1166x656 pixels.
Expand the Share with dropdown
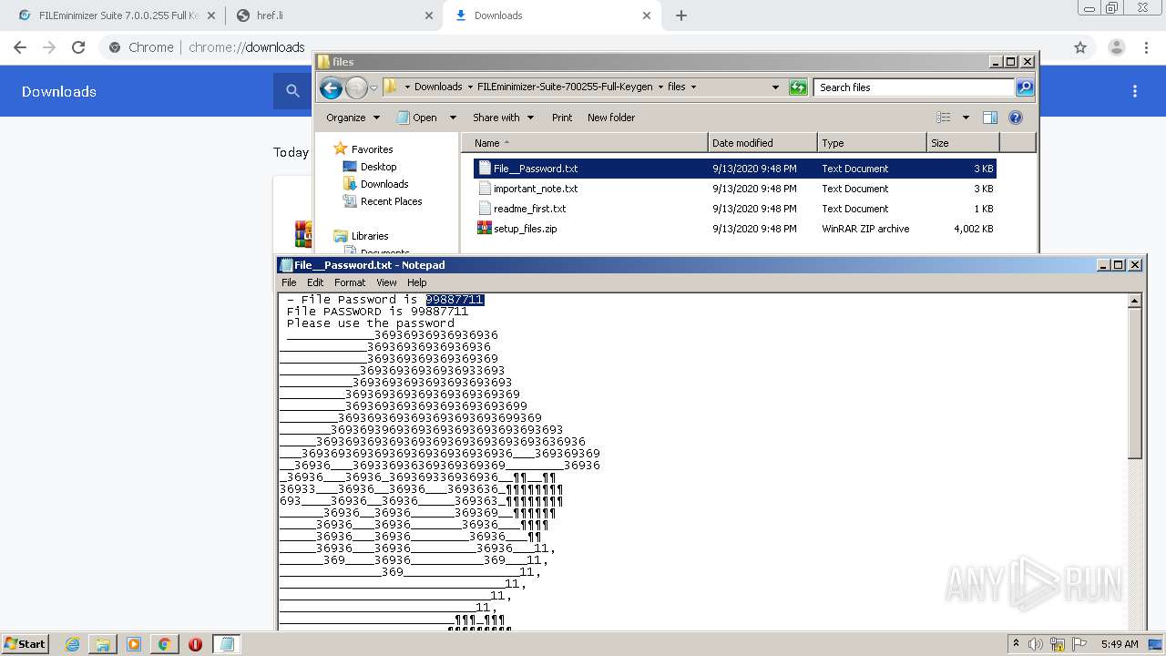(x=502, y=118)
